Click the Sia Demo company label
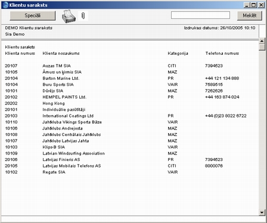 point(15,34)
